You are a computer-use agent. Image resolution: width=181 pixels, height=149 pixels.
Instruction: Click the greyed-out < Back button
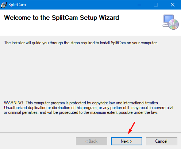tap(92, 141)
